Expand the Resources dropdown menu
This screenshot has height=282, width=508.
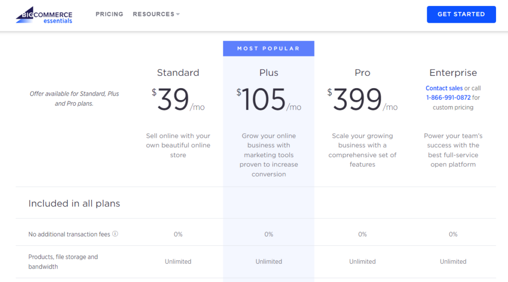tap(156, 14)
